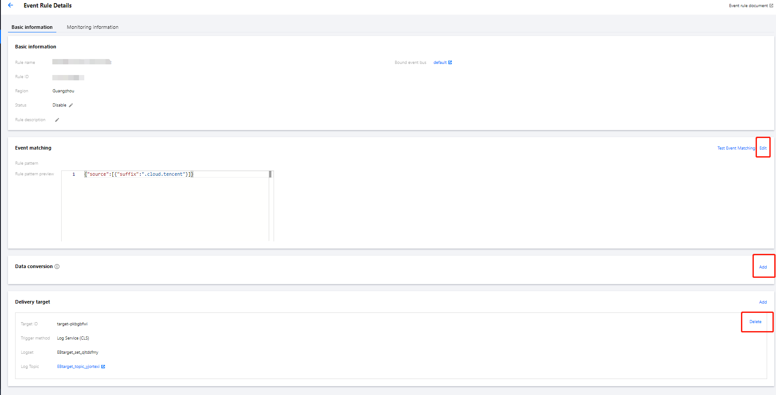Click Add in the Delivery target section
The height and width of the screenshot is (395, 776).
click(x=763, y=302)
